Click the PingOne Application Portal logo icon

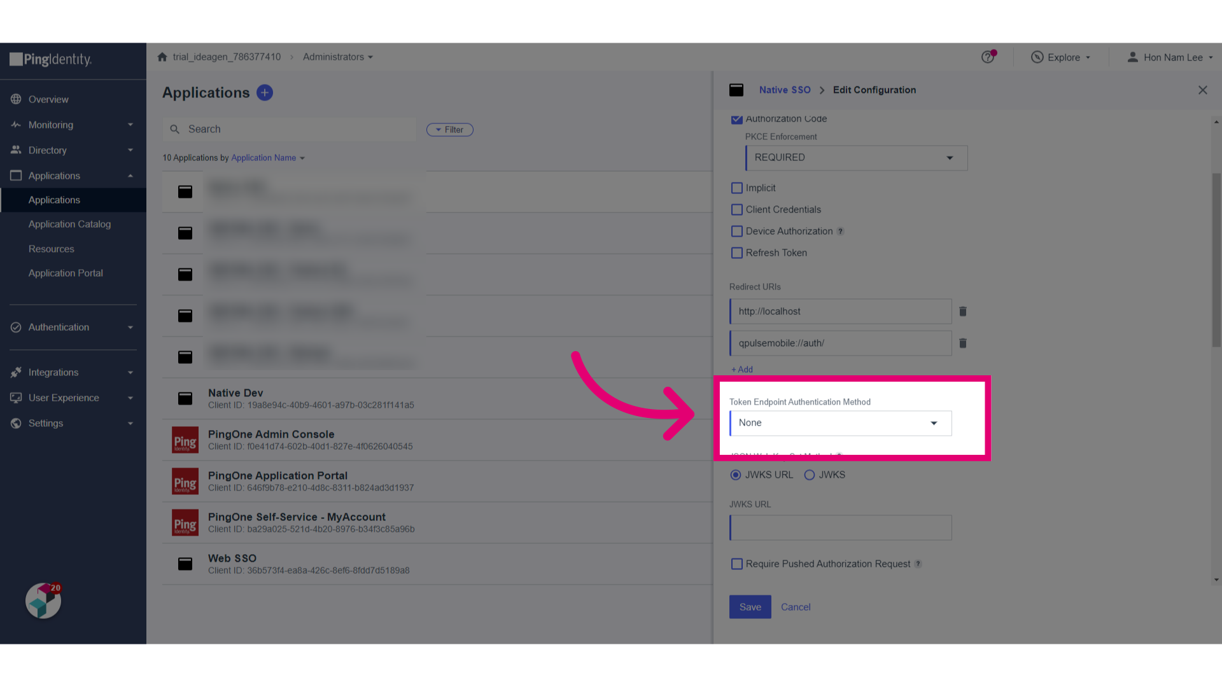(x=185, y=482)
